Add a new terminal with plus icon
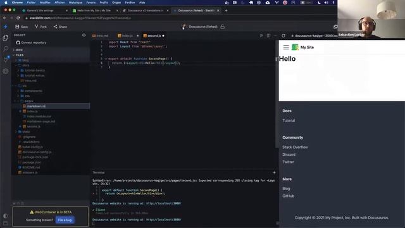This screenshot has height=228, width=405. point(274,172)
